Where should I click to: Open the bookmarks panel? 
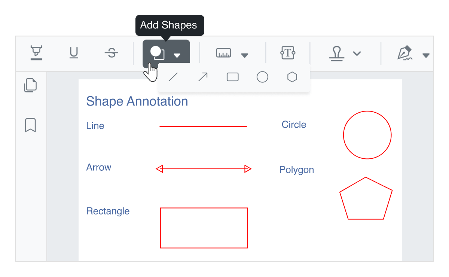pyautogui.click(x=30, y=126)
